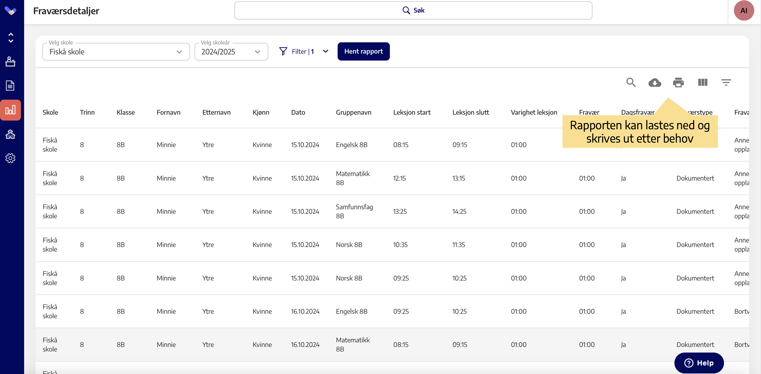Open the Help button
The width and height of the screenshot is (761, 374).
pos(699,363)
